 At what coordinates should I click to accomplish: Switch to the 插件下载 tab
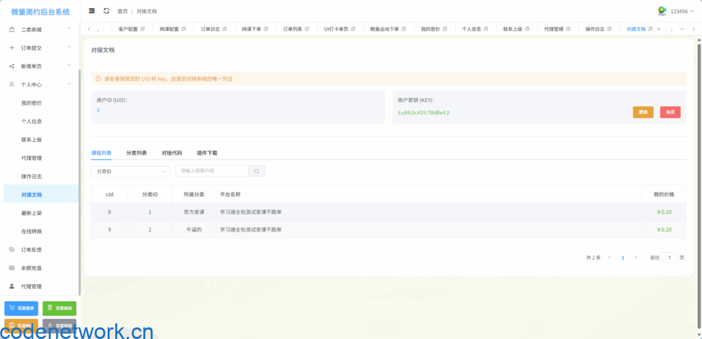click(x=206, y=153)
